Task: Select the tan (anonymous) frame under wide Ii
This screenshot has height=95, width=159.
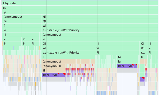Action: pos(59,61)
